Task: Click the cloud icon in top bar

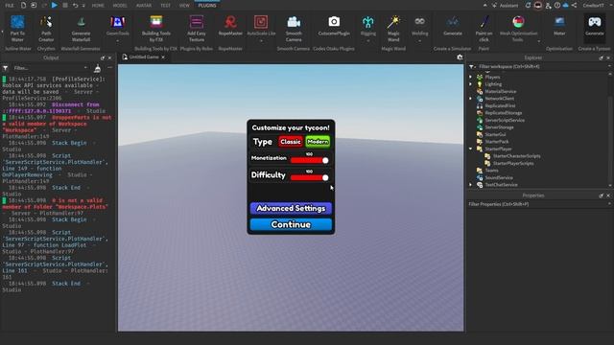Action: point(565,6)
